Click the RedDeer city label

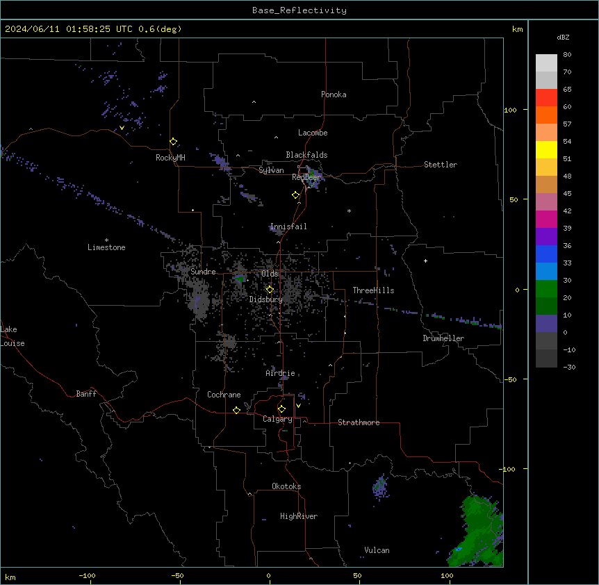coord(306,177)
